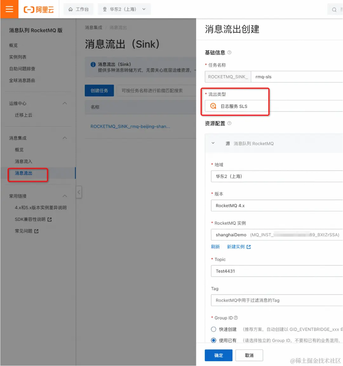Select the 快速创建 Group ID option
343x366 pixels.
point(213,329)
